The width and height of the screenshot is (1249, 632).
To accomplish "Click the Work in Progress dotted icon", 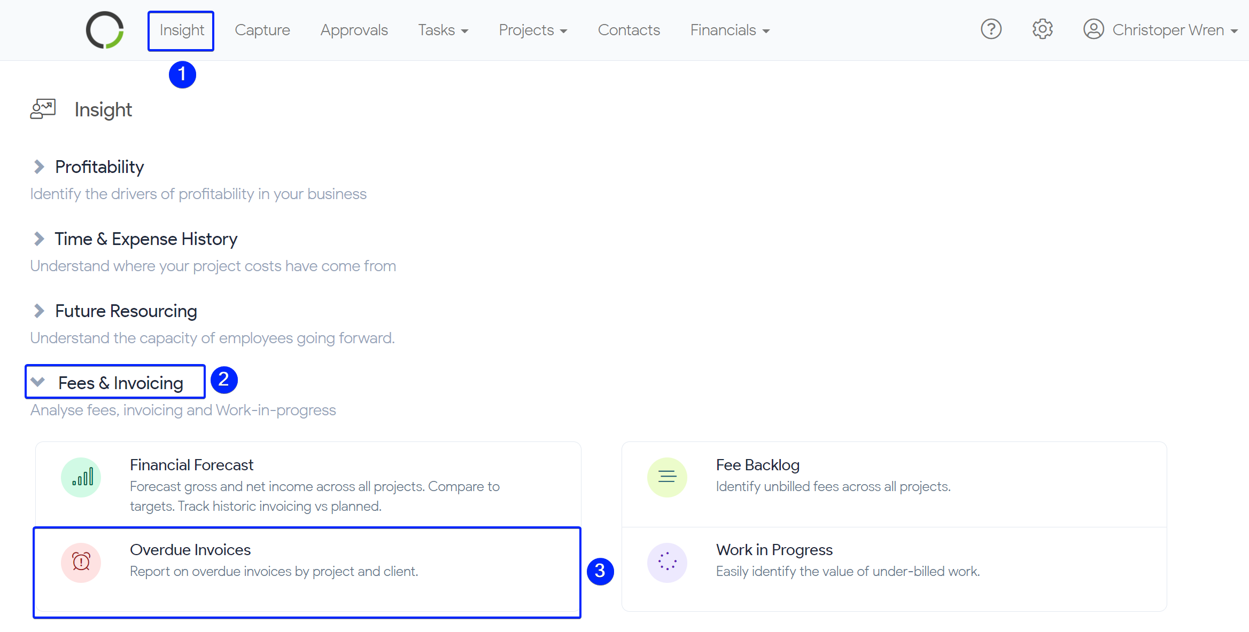I will coord(667,562).
